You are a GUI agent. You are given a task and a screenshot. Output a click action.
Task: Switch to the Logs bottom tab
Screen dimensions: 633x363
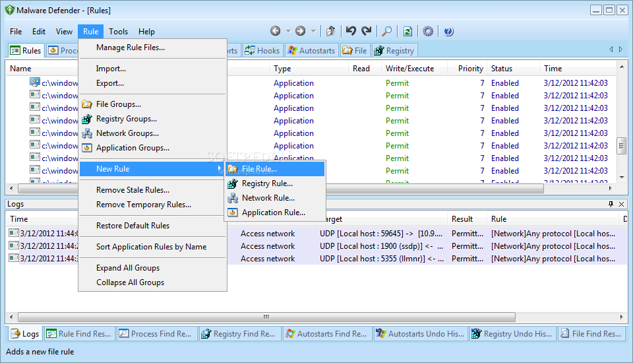(25, 334)
